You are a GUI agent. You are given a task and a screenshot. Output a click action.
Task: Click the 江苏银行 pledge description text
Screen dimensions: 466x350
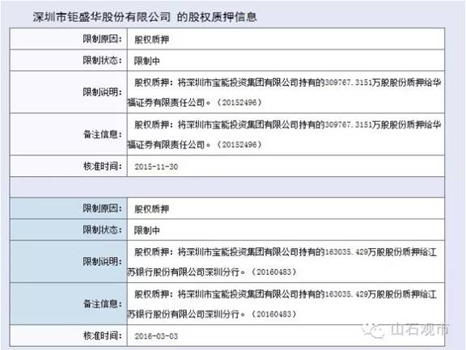tap(282, 262)
